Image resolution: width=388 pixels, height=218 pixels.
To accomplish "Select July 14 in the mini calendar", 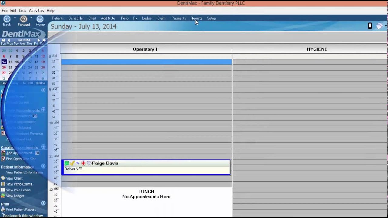I will pos(10,62).
